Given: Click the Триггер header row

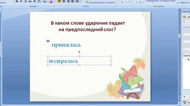Looking at the screenshot, I should [186, 56].
